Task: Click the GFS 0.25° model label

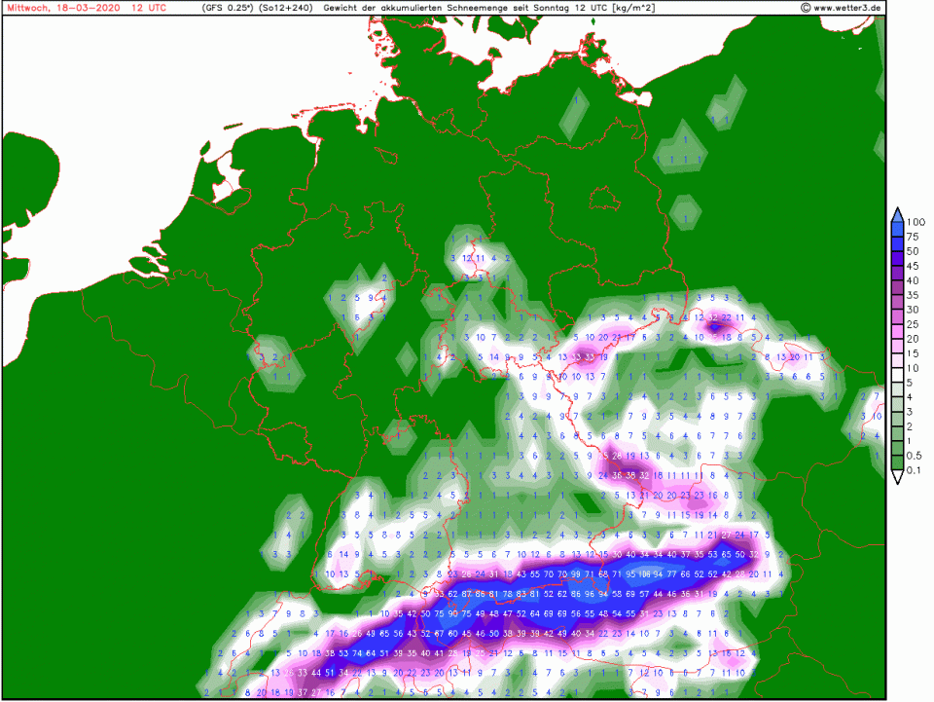Action: pyautogui.click(x=226, y=8)
